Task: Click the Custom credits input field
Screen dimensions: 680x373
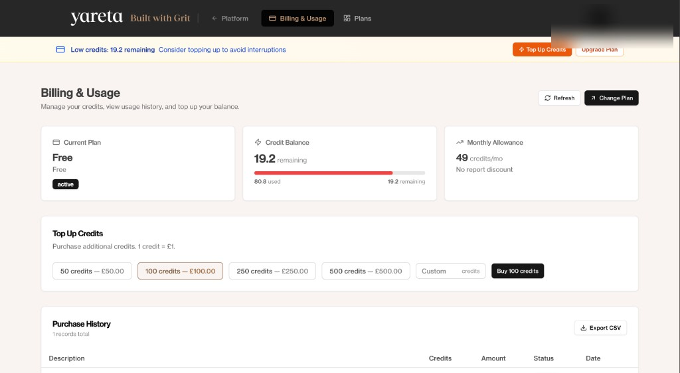Action: tap(451, 271)
